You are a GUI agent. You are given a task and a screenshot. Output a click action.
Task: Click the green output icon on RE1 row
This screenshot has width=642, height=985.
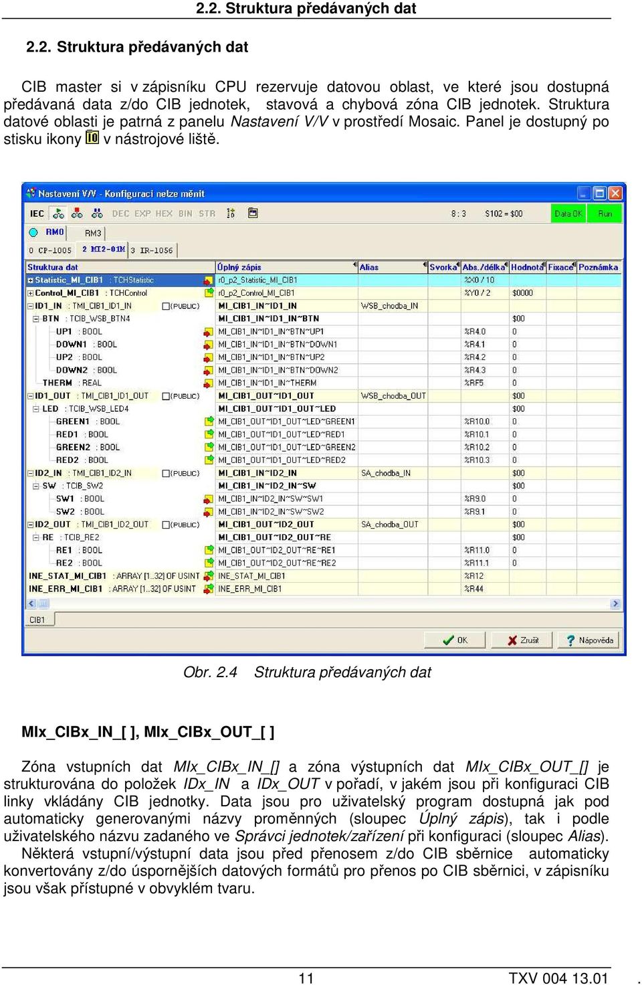click(209, 550)
